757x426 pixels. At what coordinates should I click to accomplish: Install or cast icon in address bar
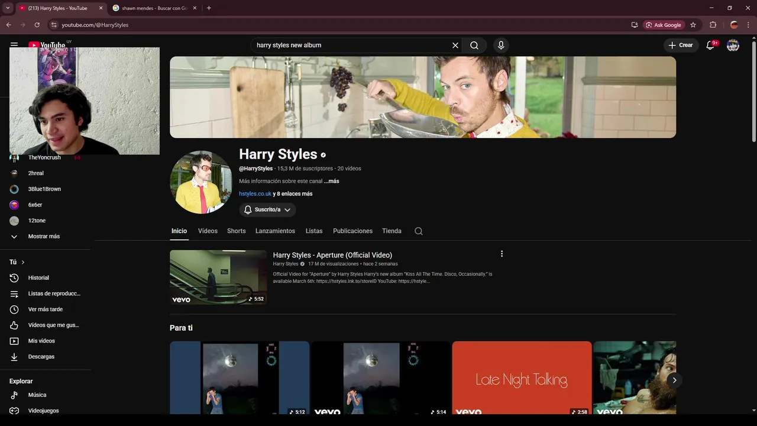pos(635,25)
